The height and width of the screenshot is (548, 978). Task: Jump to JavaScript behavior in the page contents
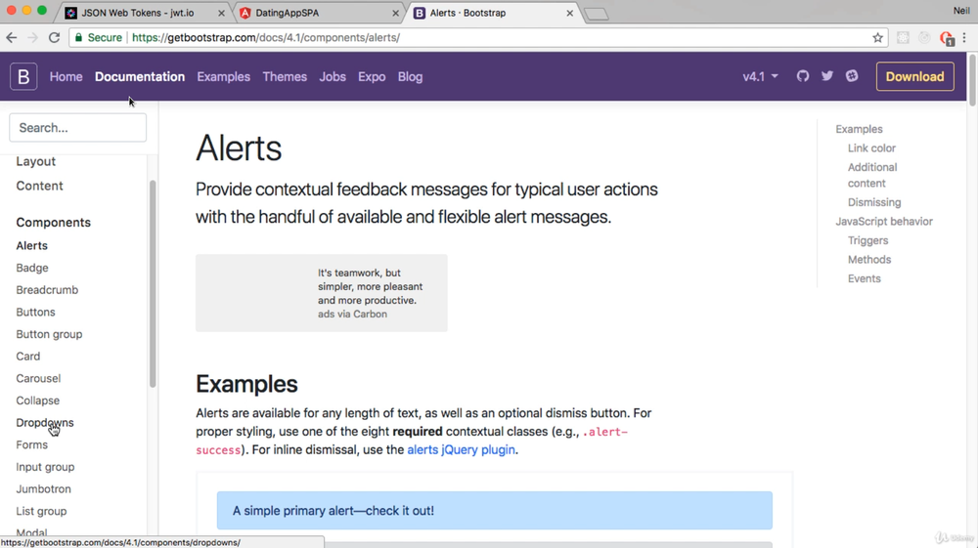click(884, 222)
